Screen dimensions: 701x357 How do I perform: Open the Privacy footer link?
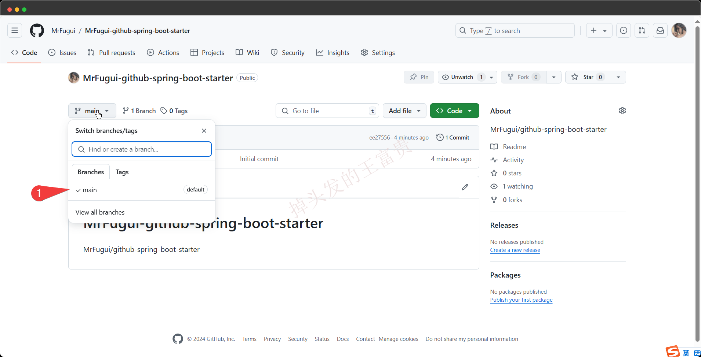[x=272, y=339]
